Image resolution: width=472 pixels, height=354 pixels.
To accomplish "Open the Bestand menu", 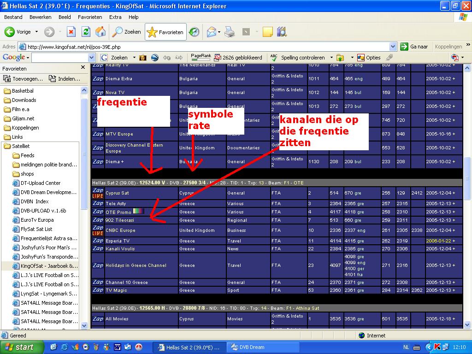I will point(13,17).
